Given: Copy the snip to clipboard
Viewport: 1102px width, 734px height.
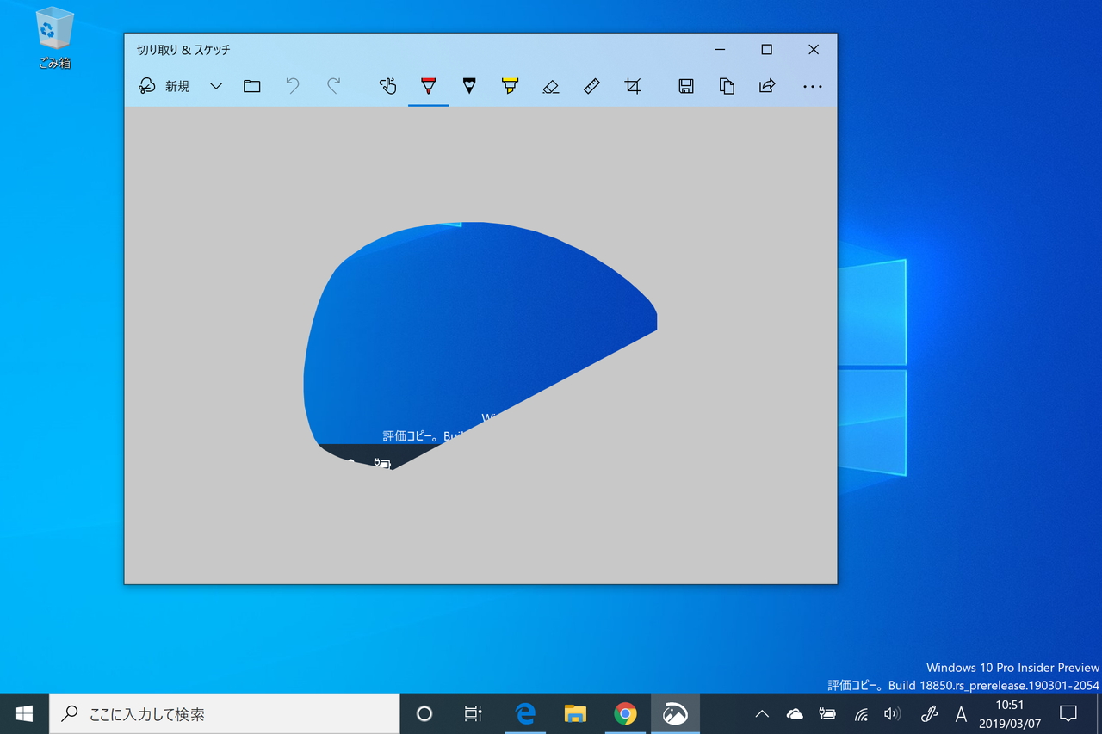Looking at the screenshot, I should (x=727, y=86).
